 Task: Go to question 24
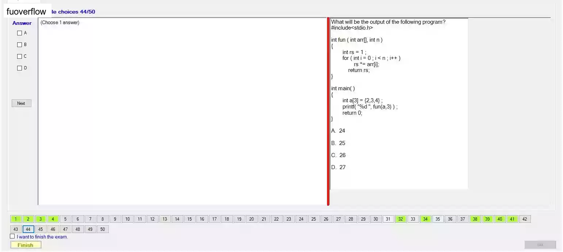tap(301, 219)
